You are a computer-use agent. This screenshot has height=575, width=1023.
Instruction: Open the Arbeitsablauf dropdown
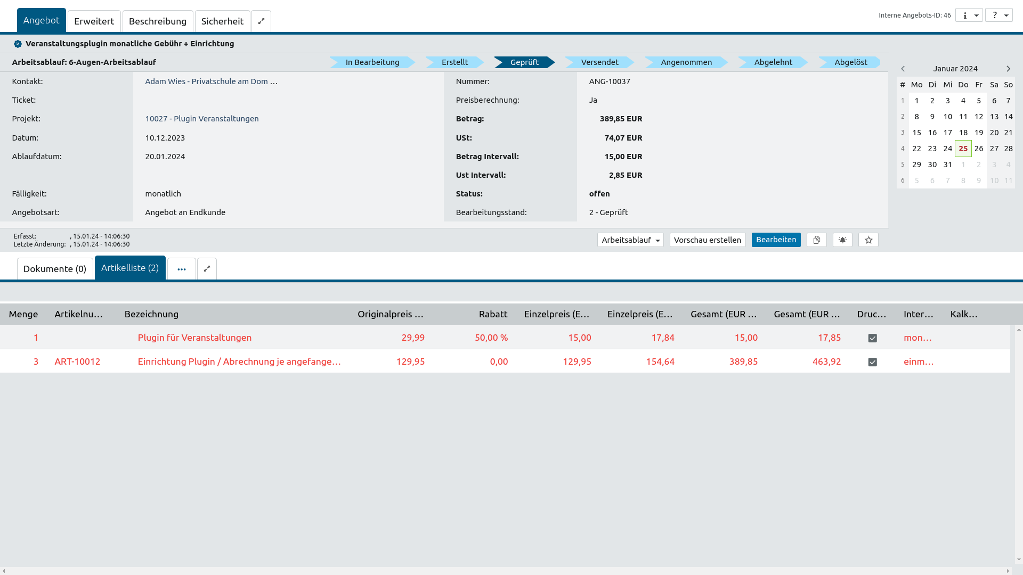(x=630, y=240)
